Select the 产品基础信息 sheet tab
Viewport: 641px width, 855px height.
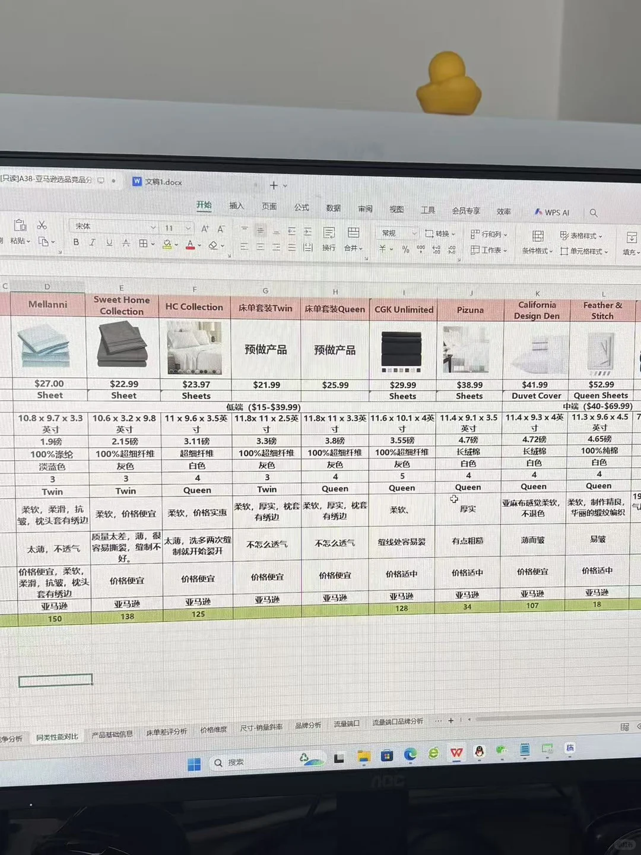pyautogui.click(x=112, y=734)
